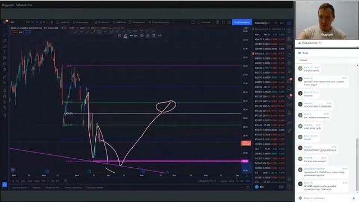Viewport: 359px width, 202px height.
Task: Click the BAC ticker details at watchlist bottom
Action: 260,187
